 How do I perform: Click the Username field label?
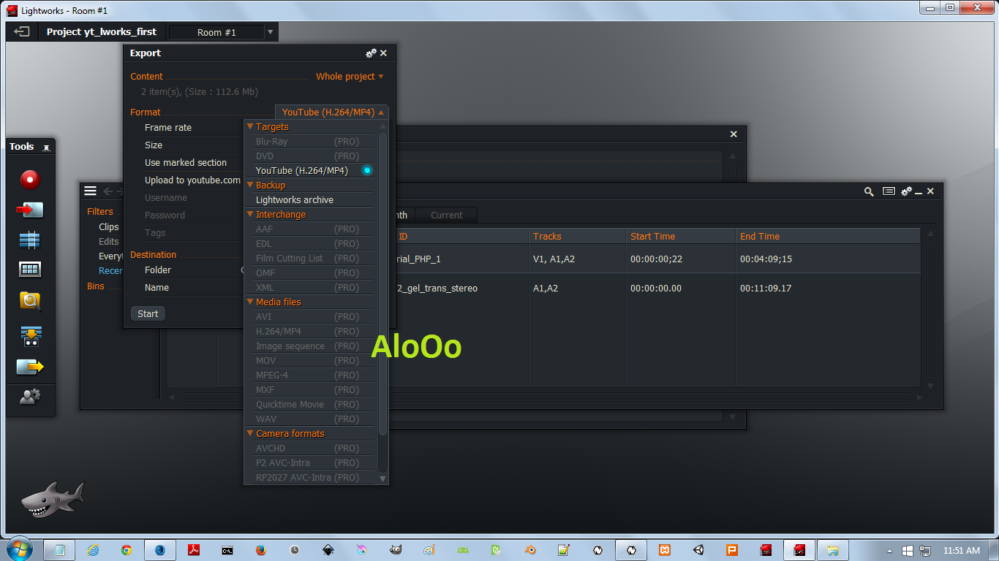[166, 197]
